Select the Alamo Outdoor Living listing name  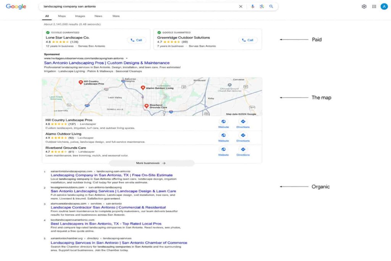pyautogui.click(x=63, y=134)
